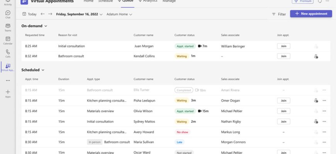Click Bathroom consult reason for Kendall Collins

(x=71, y=56)
